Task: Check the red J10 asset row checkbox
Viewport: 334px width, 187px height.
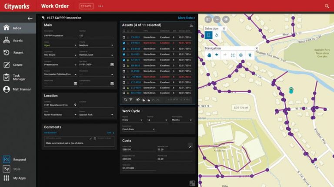Action: coord(124,77)
